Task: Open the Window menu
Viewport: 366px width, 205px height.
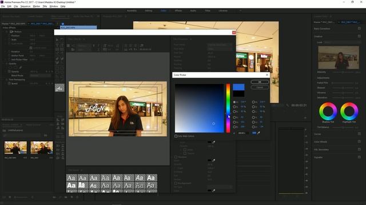Action: [54, 6]
